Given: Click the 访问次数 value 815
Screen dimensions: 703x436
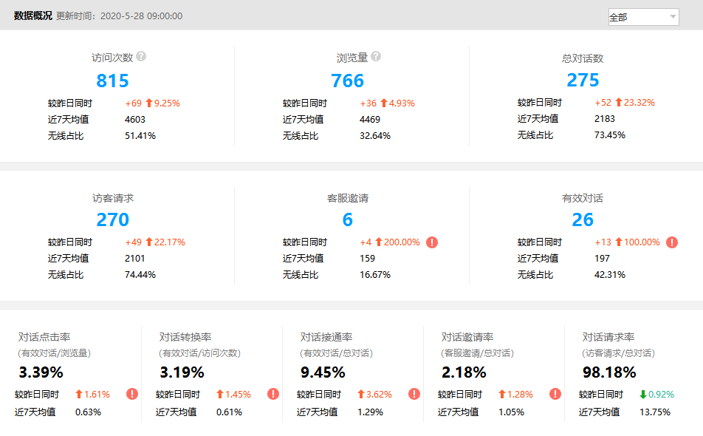Looking at the screenshot, I should pyautogui.click(x=112, y=81).
